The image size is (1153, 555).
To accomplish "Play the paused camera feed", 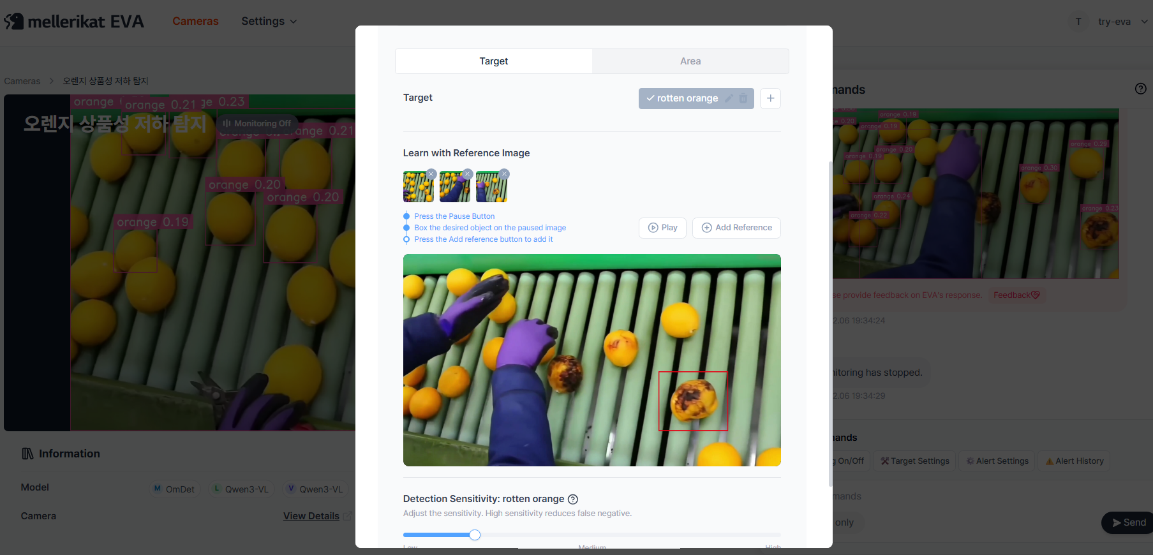I will click(662, 228).
